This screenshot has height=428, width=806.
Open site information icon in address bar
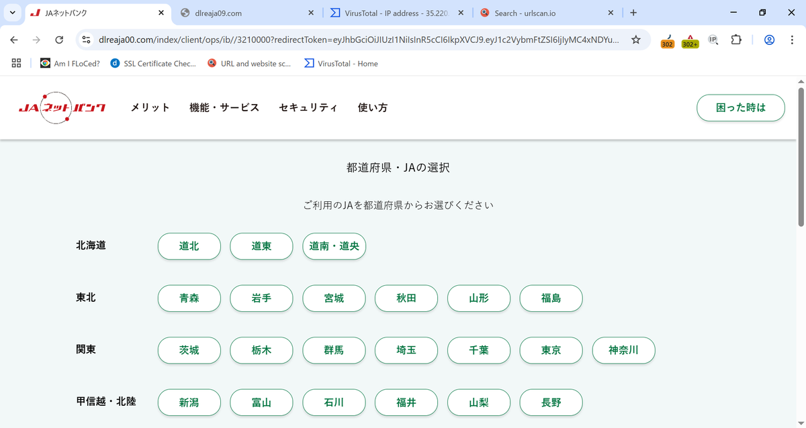point(86,40)
